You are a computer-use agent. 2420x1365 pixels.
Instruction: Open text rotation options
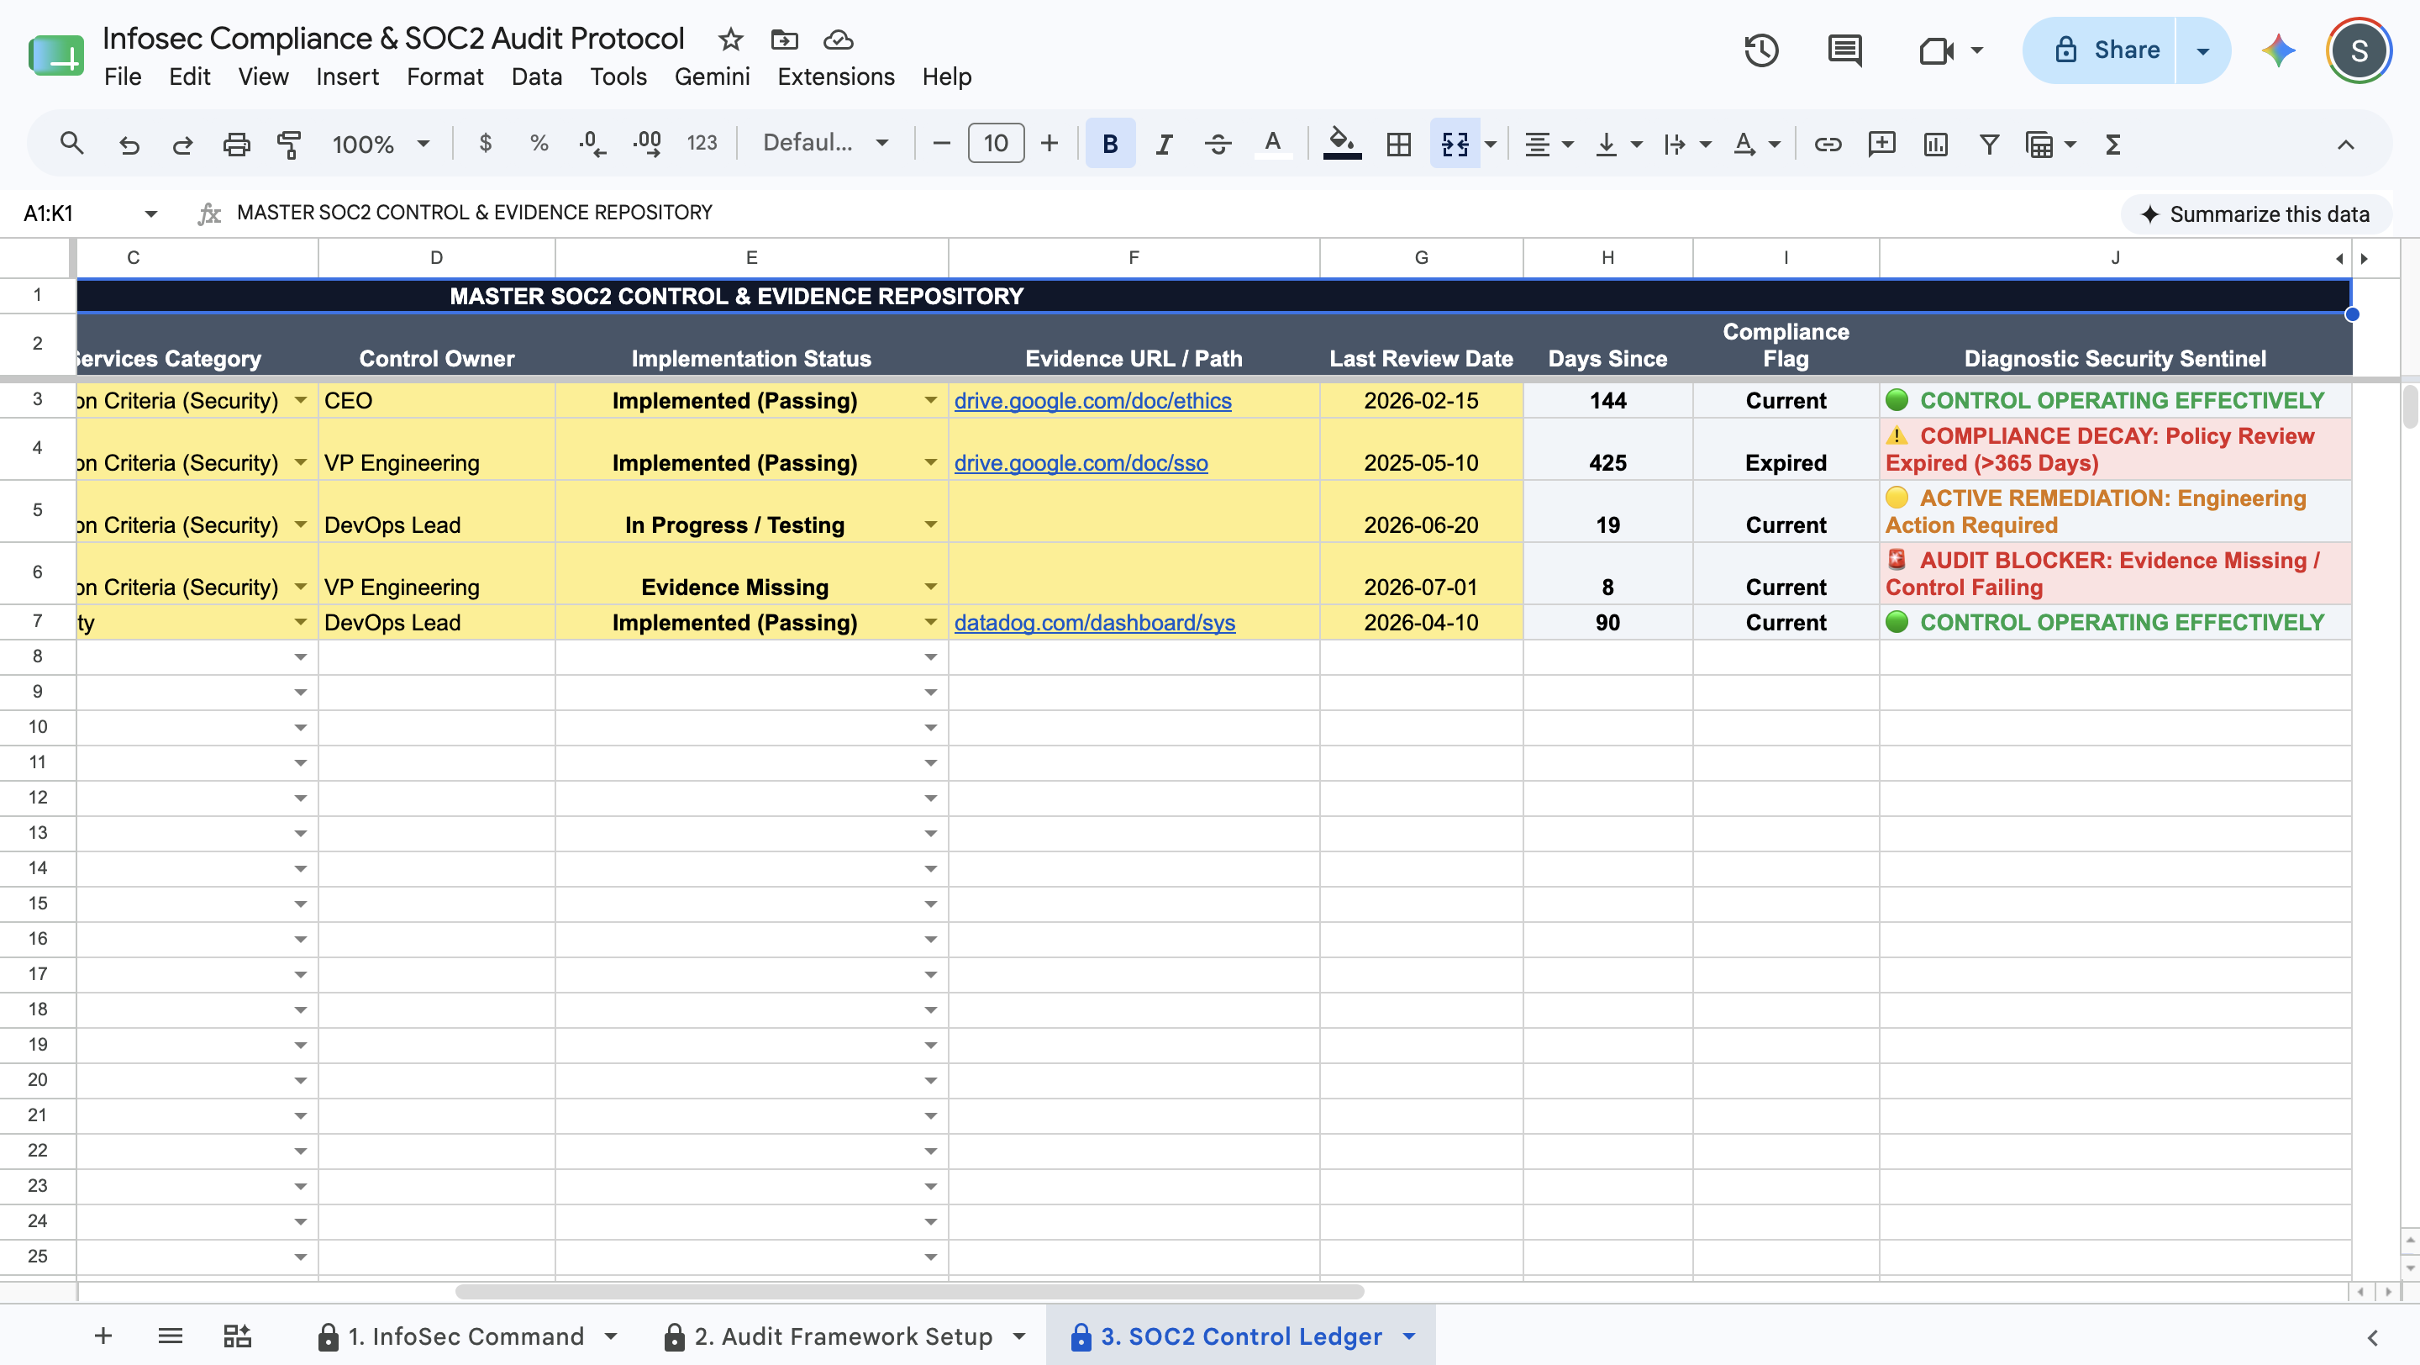1756,144
